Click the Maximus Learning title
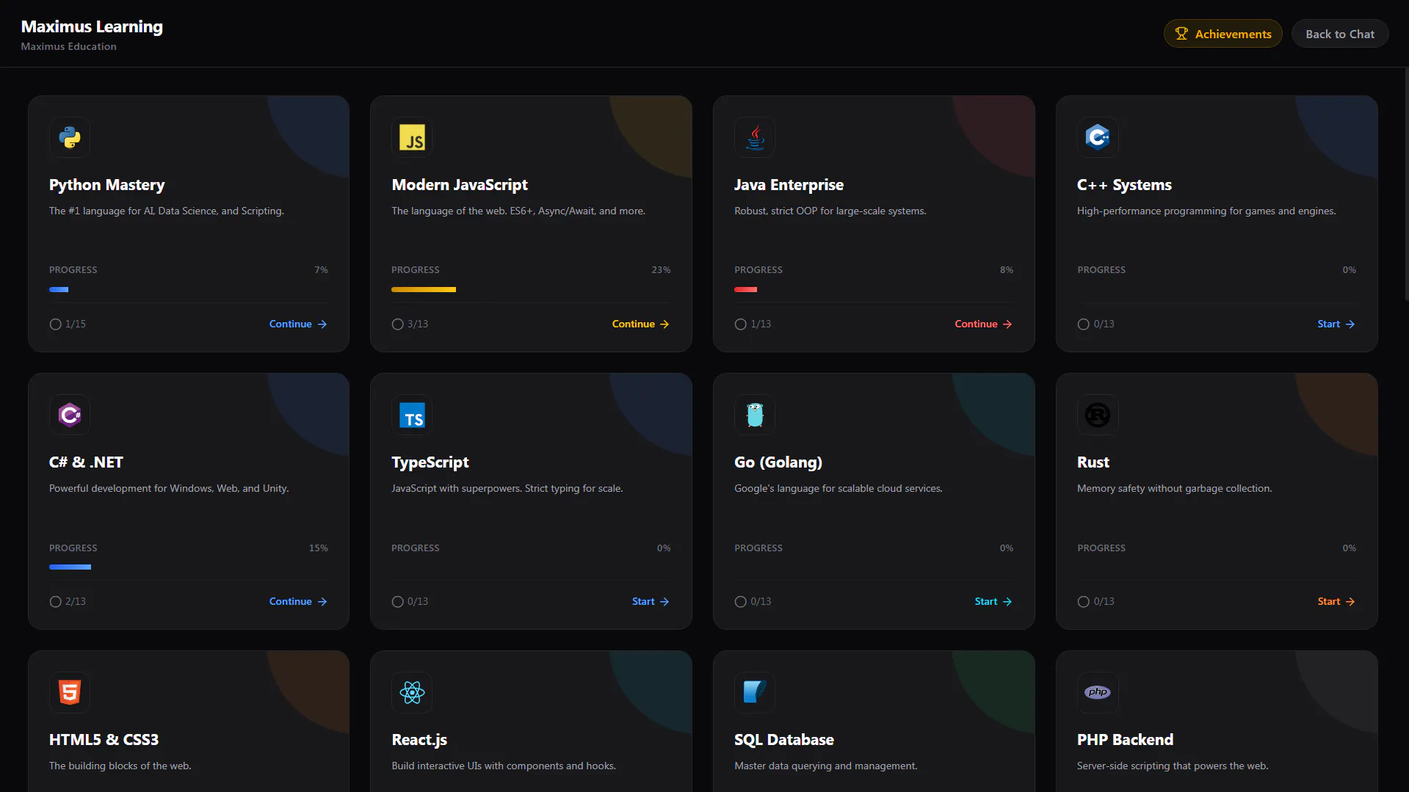This screenshot has height=792, width=1409. [92, 26]
